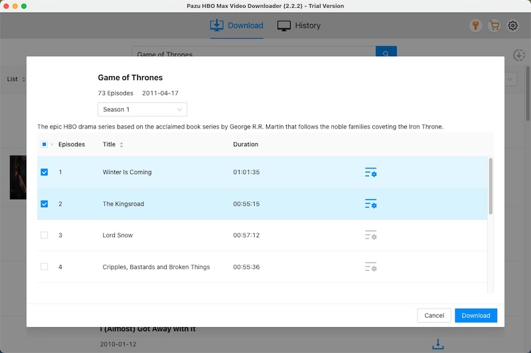Select the Download tab

click(236, 26)
